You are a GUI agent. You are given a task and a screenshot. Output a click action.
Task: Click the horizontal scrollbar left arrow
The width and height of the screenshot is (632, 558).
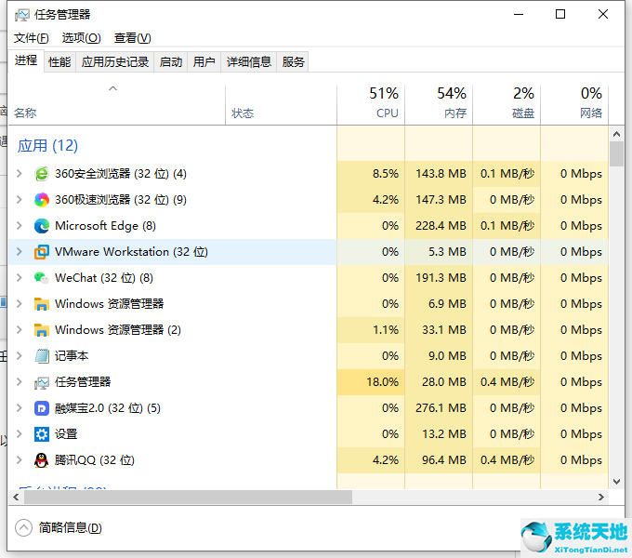point(16,498)
